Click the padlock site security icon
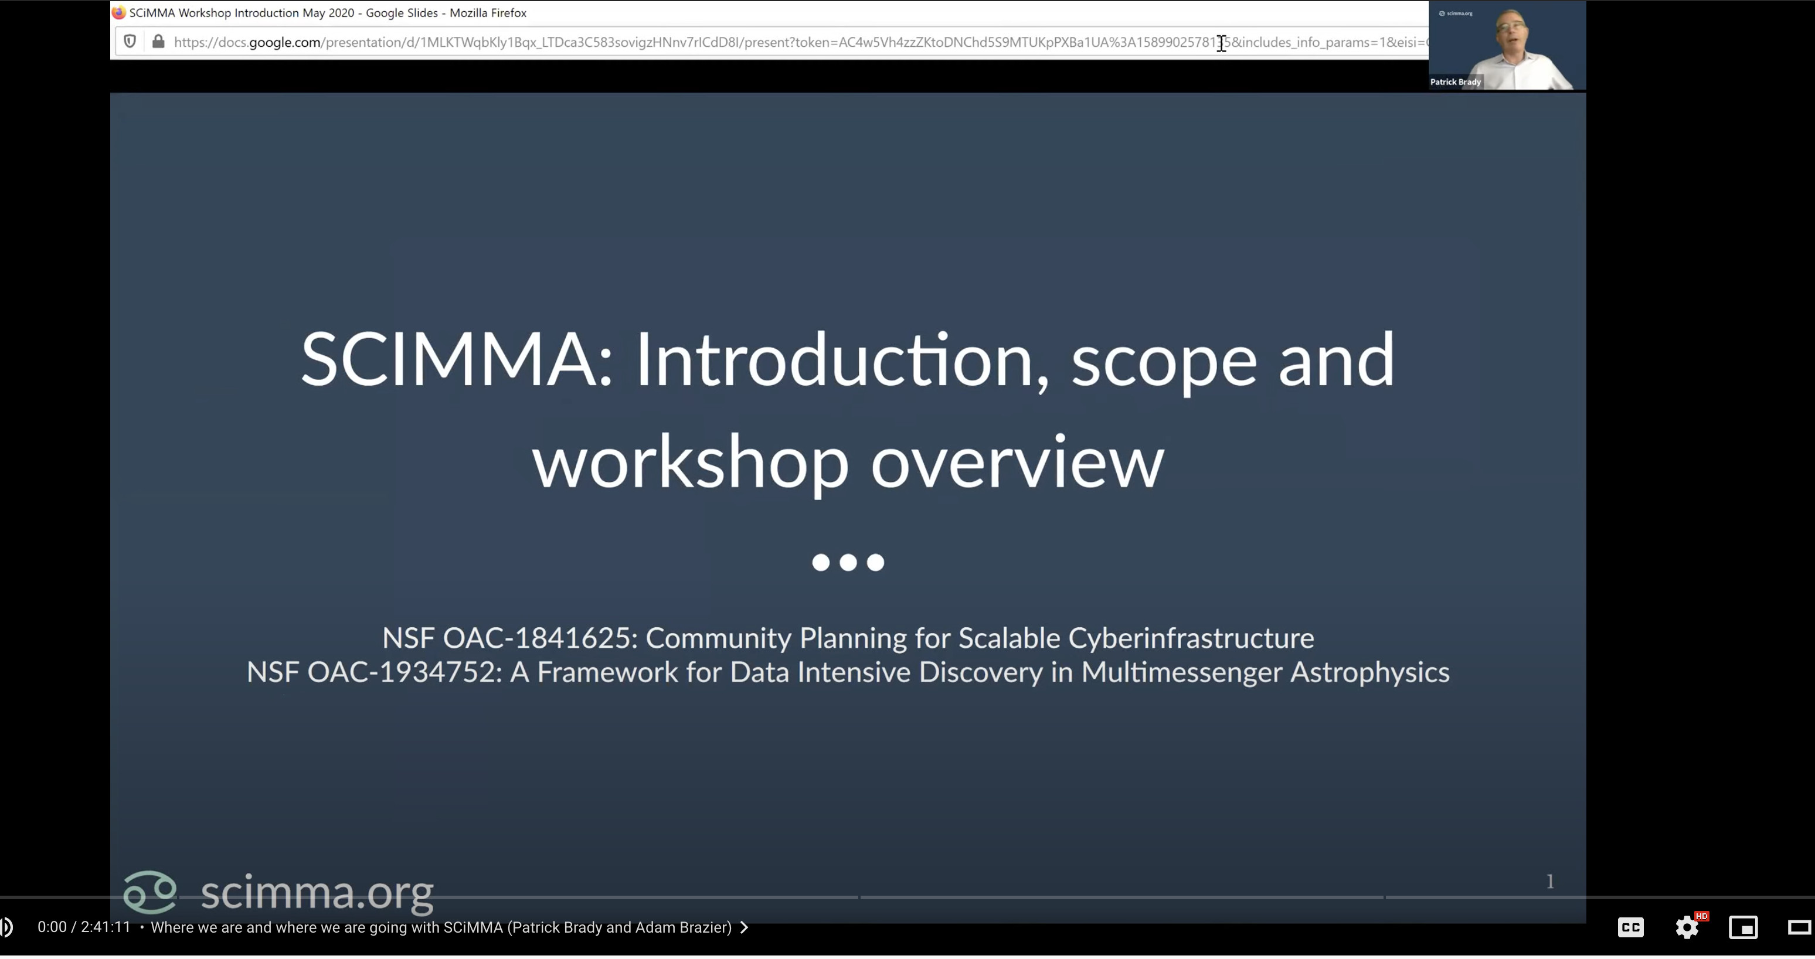The width and height of the screenshot is (1815, 959). (158, 42)
